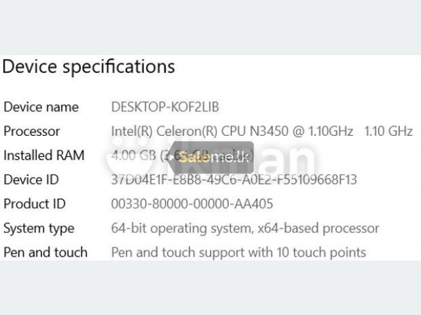421x315 pixels.
Task: Click the Installed RAM label
Action: pos(44,156)
